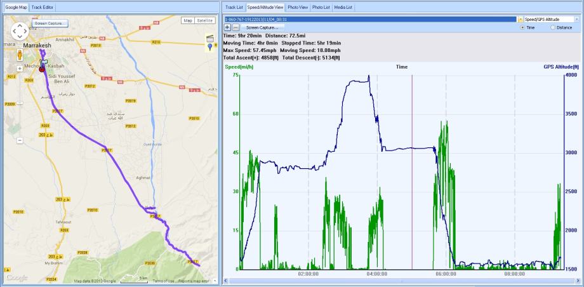The image size is (584, 287).
Task: Click the Speed(mi/h) axis label
Action: (238, 67)
